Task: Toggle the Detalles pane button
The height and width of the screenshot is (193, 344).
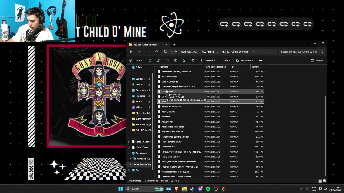Action: tap(317, 61)
